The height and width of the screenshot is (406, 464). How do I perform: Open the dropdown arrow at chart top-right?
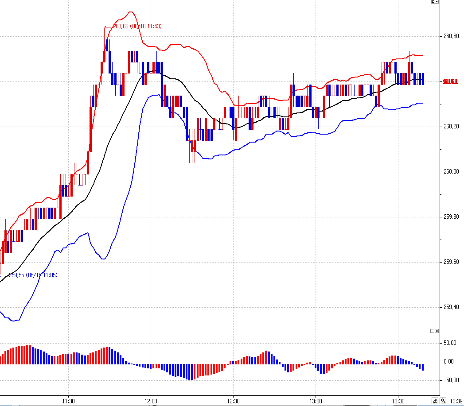pos(437,2)
